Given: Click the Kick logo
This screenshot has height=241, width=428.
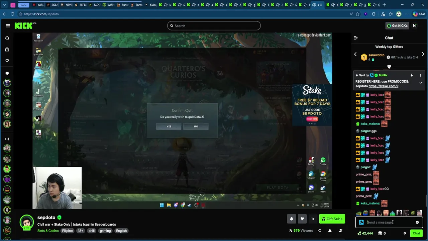Looking at the screenshot, I should 25,26.
